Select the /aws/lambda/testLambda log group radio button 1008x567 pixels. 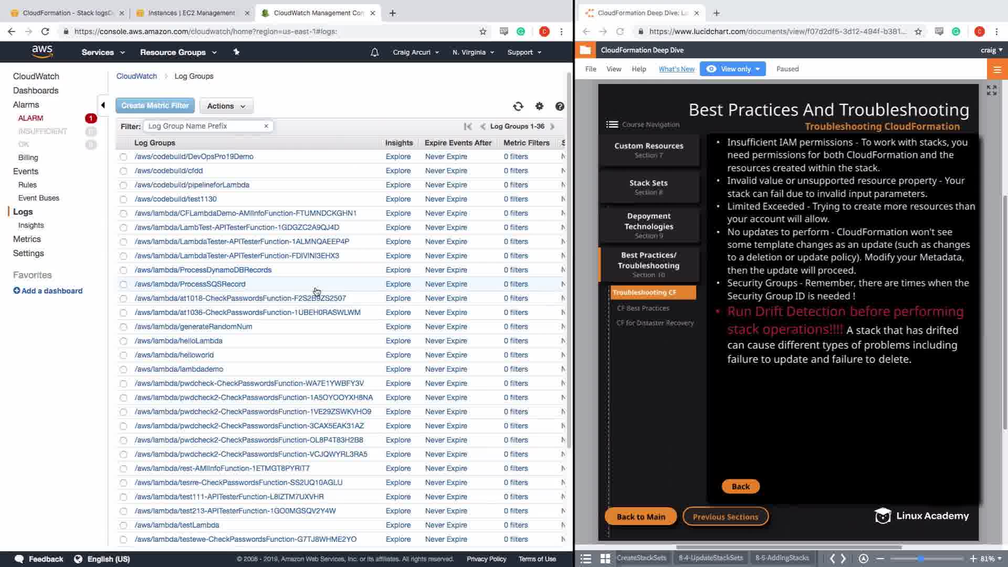tap(123, 526)
